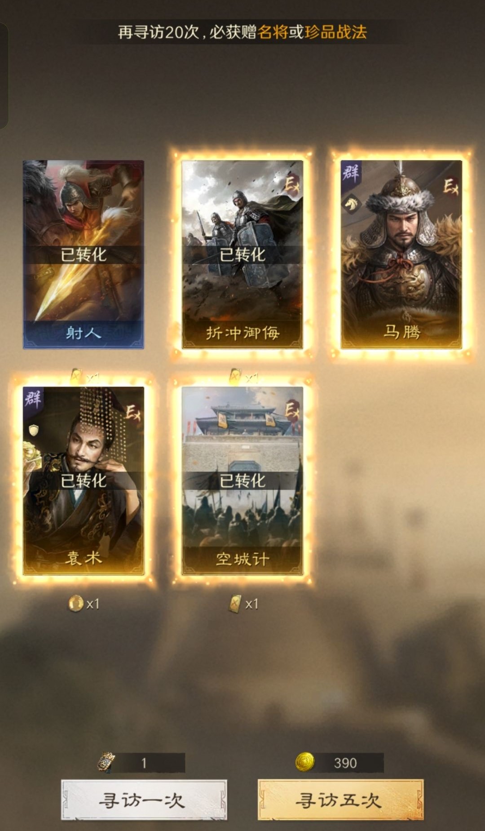Click the shield troop icon on 袁术 card
The image size is (485, 831).
pos(34,431)
